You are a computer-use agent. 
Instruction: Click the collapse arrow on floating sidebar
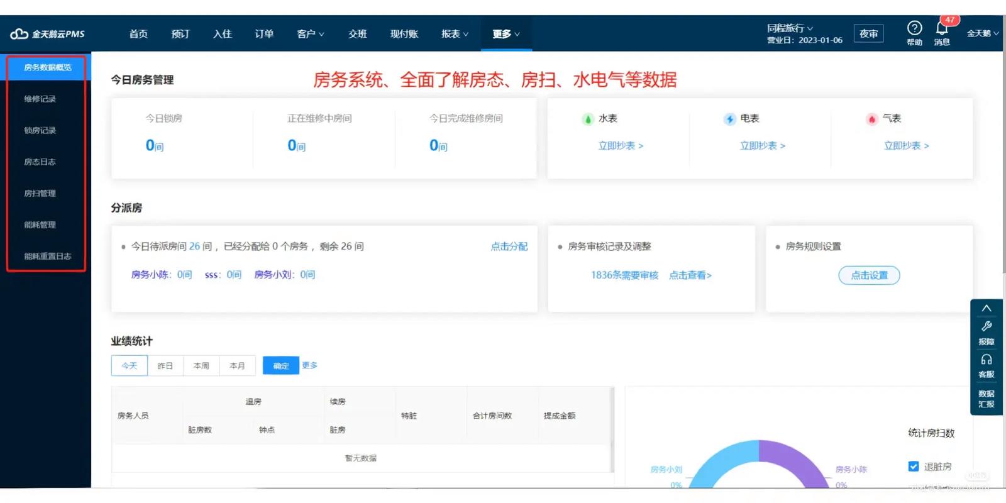[987, 308]
